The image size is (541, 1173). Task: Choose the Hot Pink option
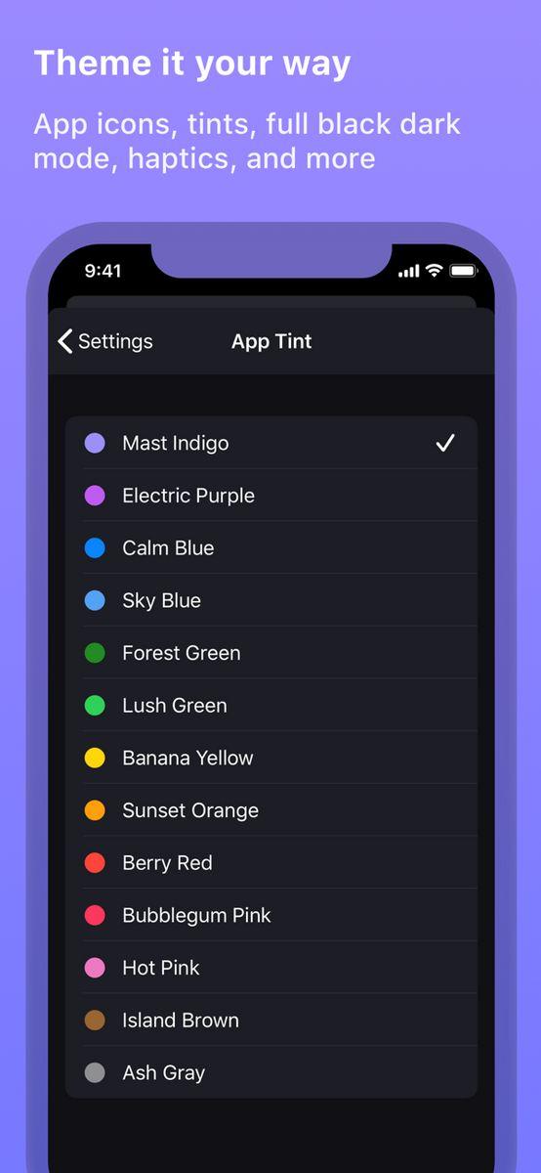[x=271, y=968]
